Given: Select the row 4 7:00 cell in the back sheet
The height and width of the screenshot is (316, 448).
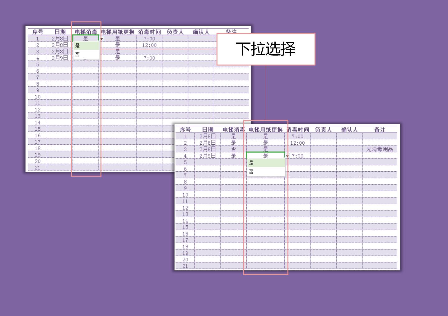Looking at the screenshot, I should click(x=149, y=58).
